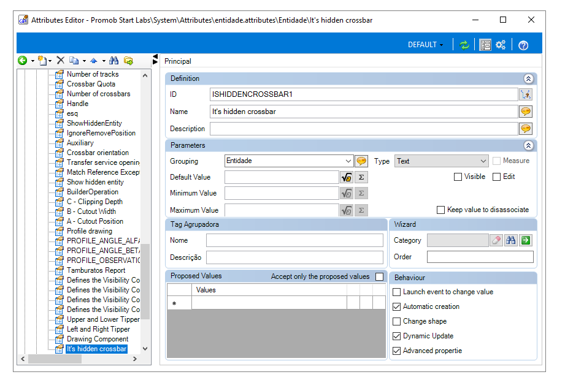The height and width of the screenshot is (388, 565).
Task: Click the binoculars search icon in tree toolbar
Action: (x=114, y=61)
